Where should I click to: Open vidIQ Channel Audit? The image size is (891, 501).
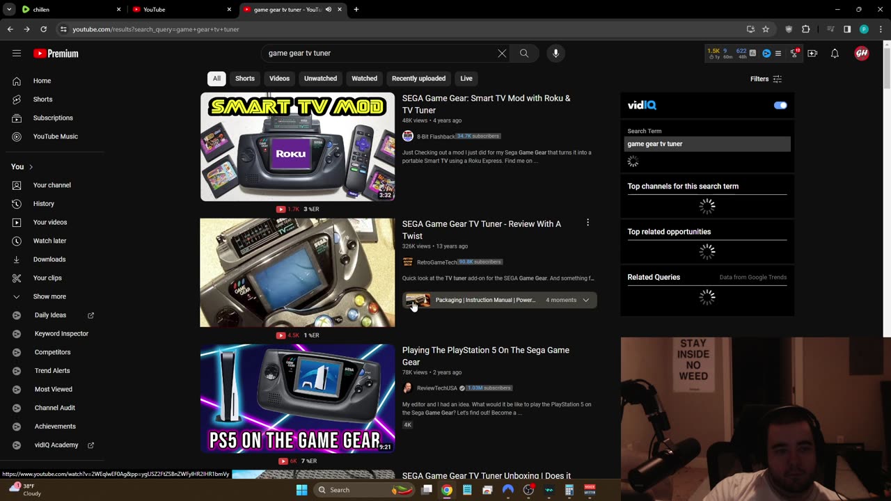click(x=56, y=408)
